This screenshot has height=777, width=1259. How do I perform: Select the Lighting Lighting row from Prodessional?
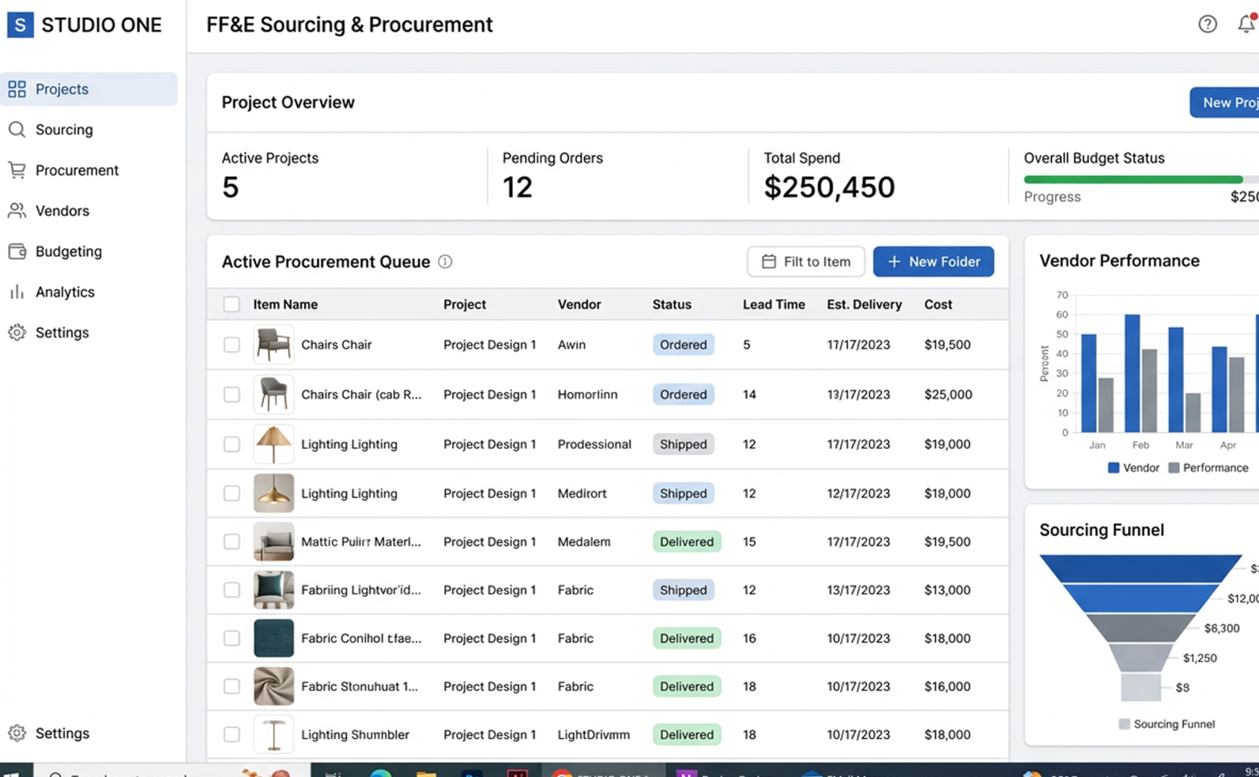pyautogui.click(x=232, y=444)
